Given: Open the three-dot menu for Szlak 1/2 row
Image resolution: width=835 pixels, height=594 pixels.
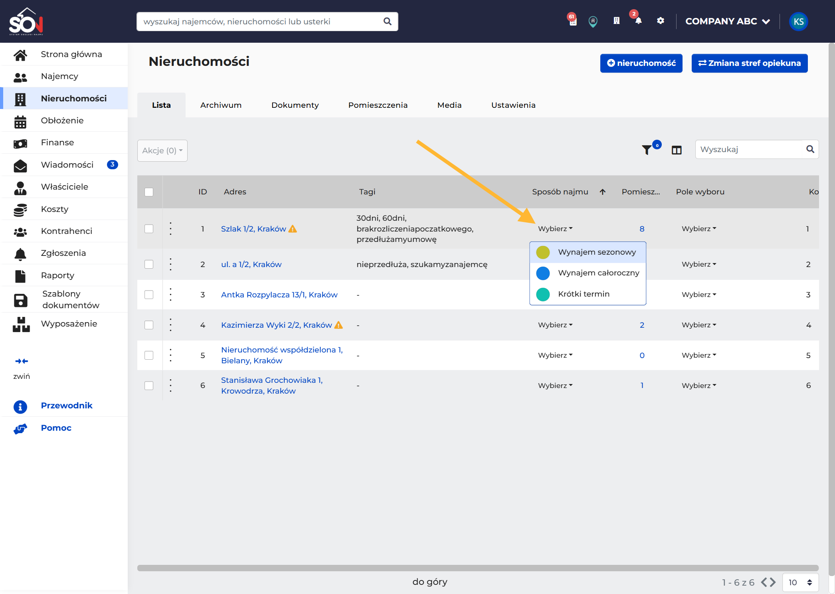Looking at the screenshot, I should tap(170, 229).
